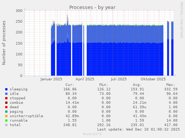185x138 pixels.
Task: Click the 'Min:' column header
Action: tap(103, 85)
